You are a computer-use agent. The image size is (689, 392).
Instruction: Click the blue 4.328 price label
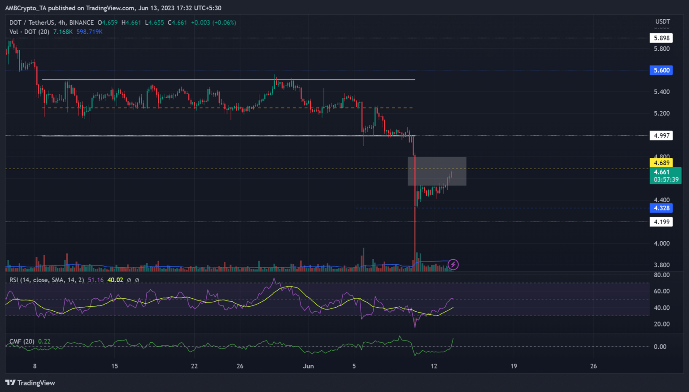point(661,208)
